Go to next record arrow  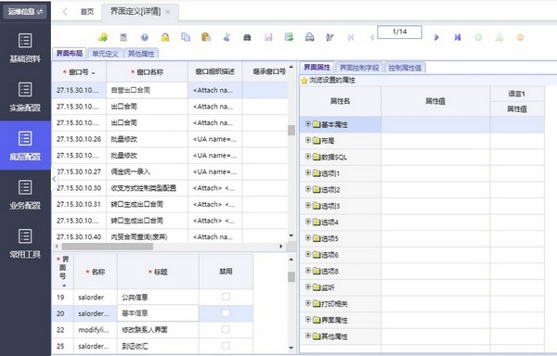[x=437, y=37]
